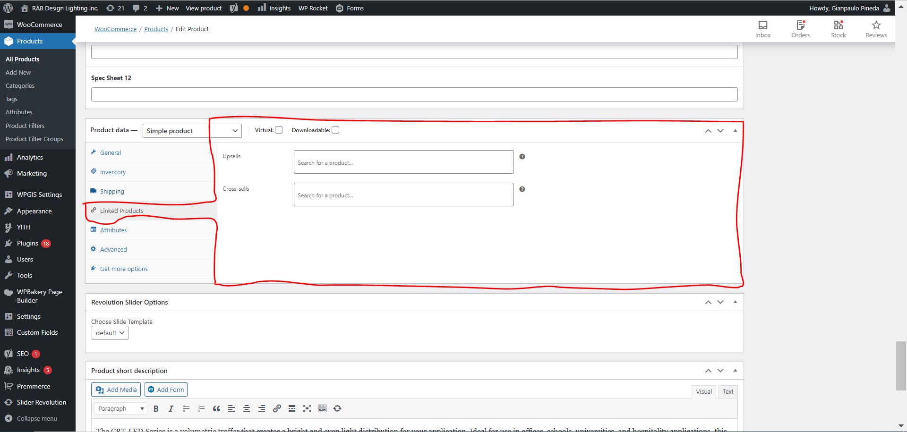Click the Bold formatting icon
This screenshot has height=432, width=907.
coord(156,409)
